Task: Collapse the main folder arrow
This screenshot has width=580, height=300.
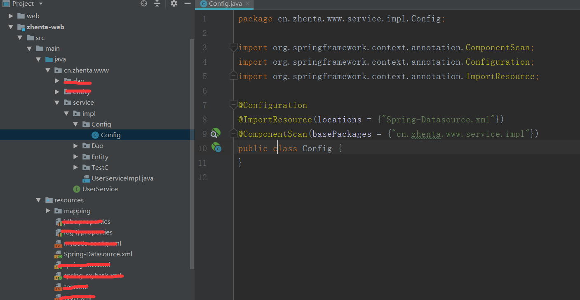Action: tap(29, 49)
